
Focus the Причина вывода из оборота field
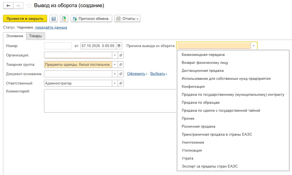click(x=214, y=46)
